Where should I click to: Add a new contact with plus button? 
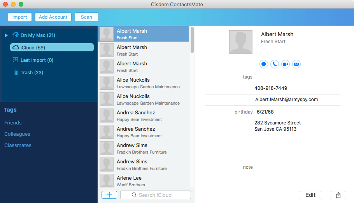click(x=109, y=195)
